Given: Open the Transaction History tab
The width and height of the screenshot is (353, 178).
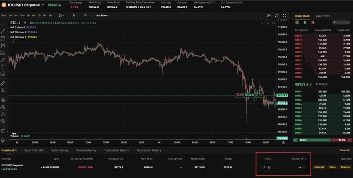Looking at the screenshot, I should coord(149,150).
